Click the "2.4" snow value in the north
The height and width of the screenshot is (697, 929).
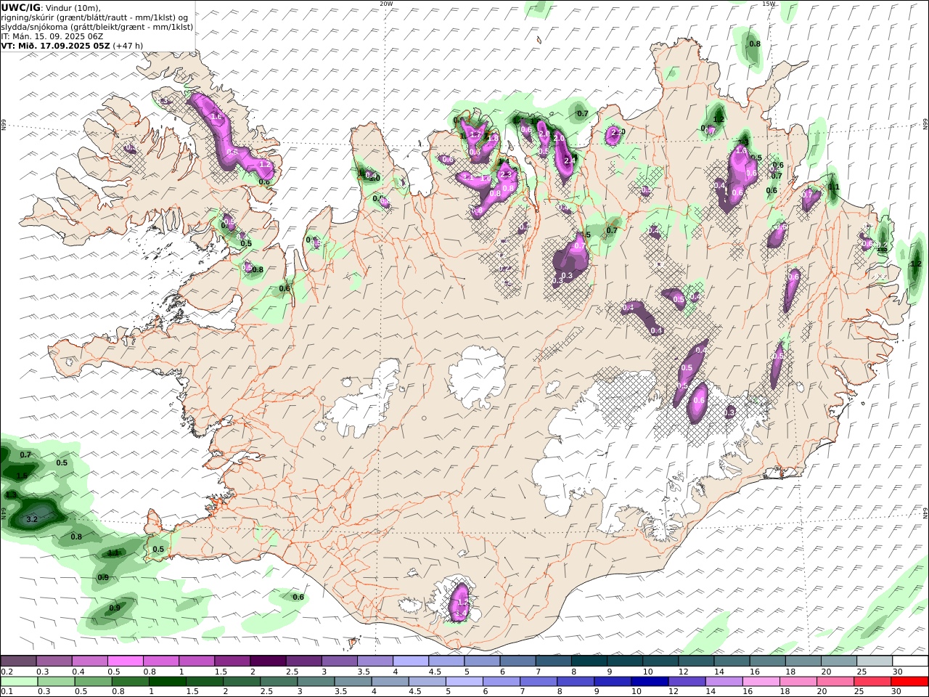click(570, 160)
